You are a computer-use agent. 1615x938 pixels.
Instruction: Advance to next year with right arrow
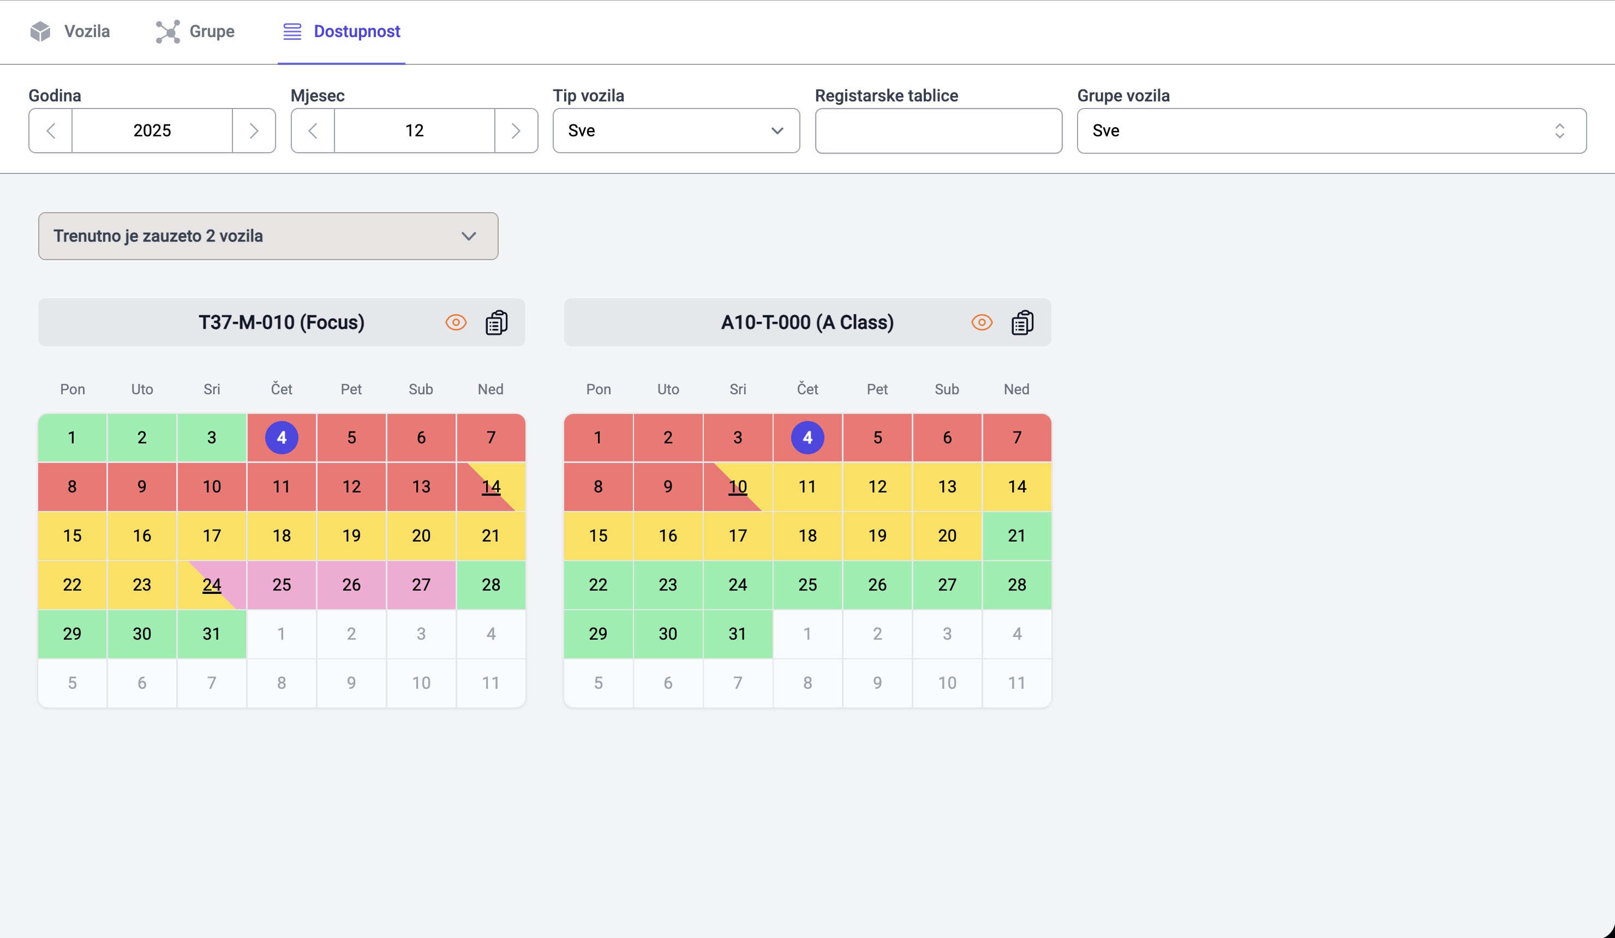click(x=254, y=131)
